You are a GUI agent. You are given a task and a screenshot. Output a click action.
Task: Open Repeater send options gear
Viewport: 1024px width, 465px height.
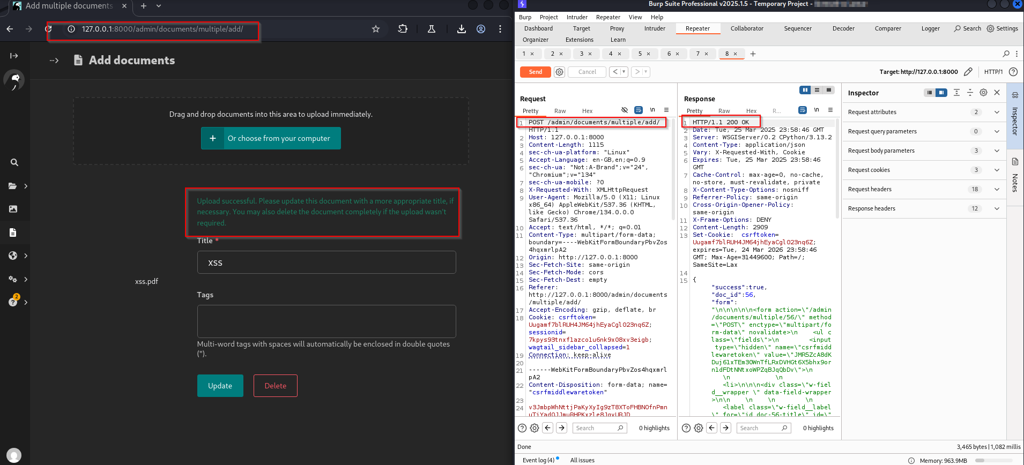click(x=559, y=72)
